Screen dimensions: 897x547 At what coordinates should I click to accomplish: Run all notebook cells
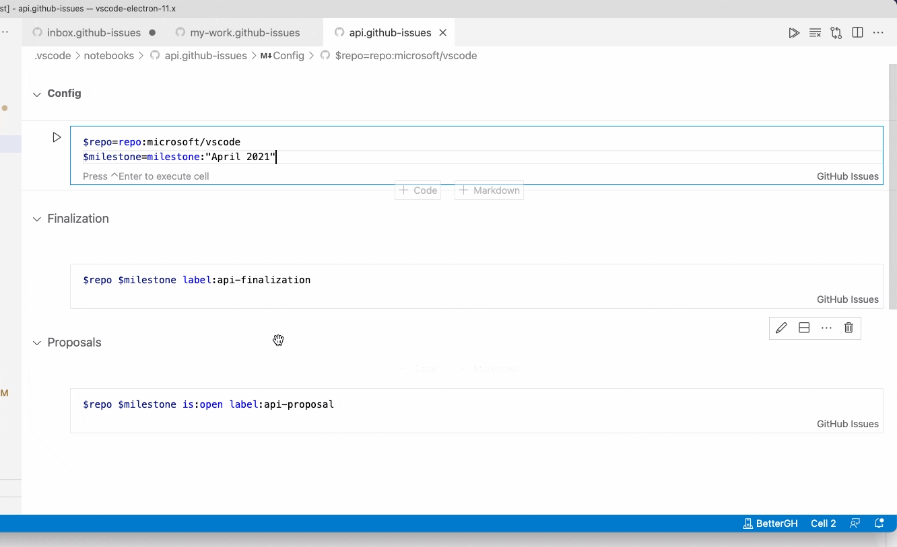(x=794, y=32)
